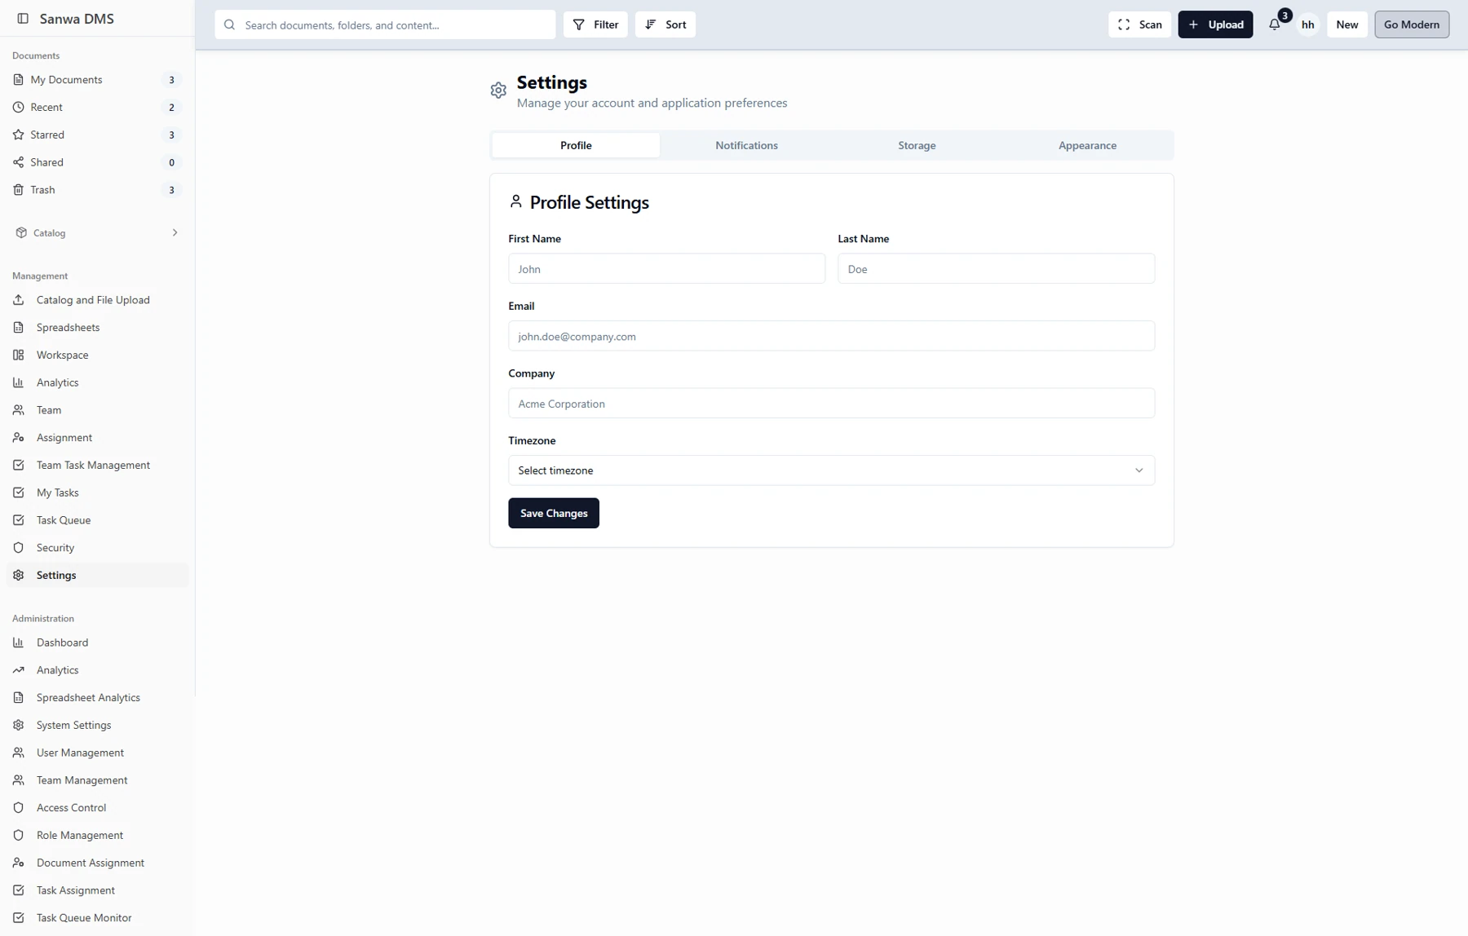Click the Scan button
Screen dimensions: 1468x936
point(1139,24)
